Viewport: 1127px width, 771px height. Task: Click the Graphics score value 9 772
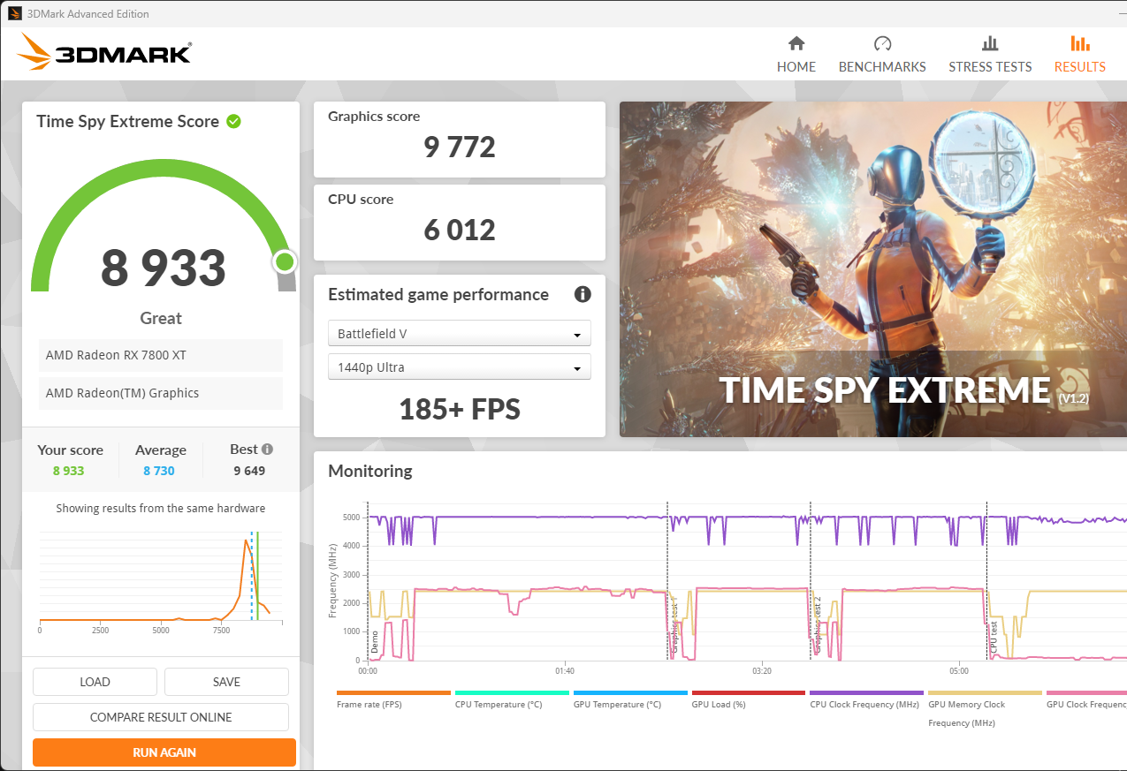click(x=460, y=147)
